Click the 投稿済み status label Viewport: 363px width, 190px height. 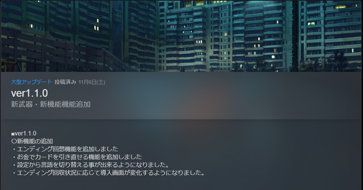pos(65,82)
